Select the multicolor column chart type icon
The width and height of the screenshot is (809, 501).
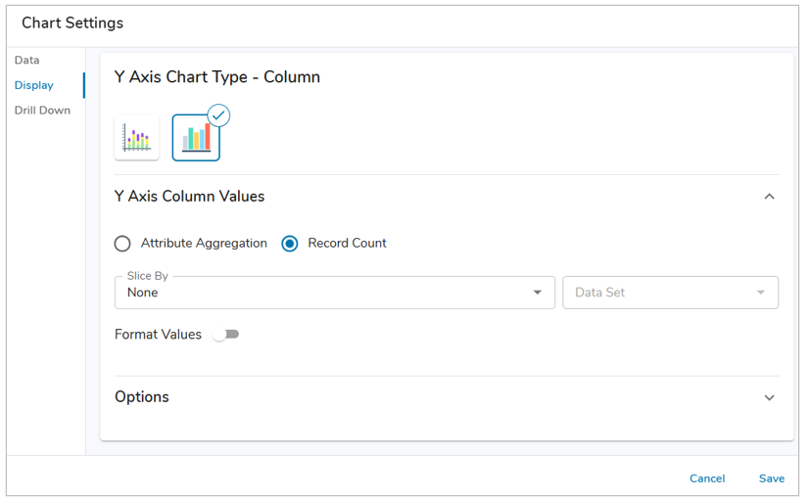196,138
